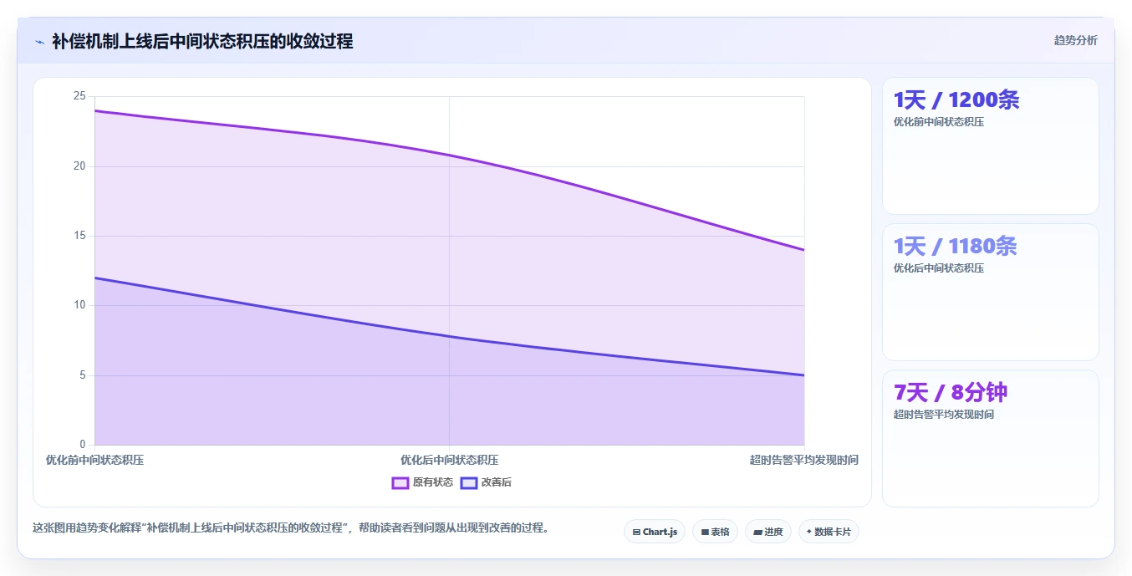Click the 1天 / 1180条 stat value
1132x576 pixels.
click(x=956, y=247)
